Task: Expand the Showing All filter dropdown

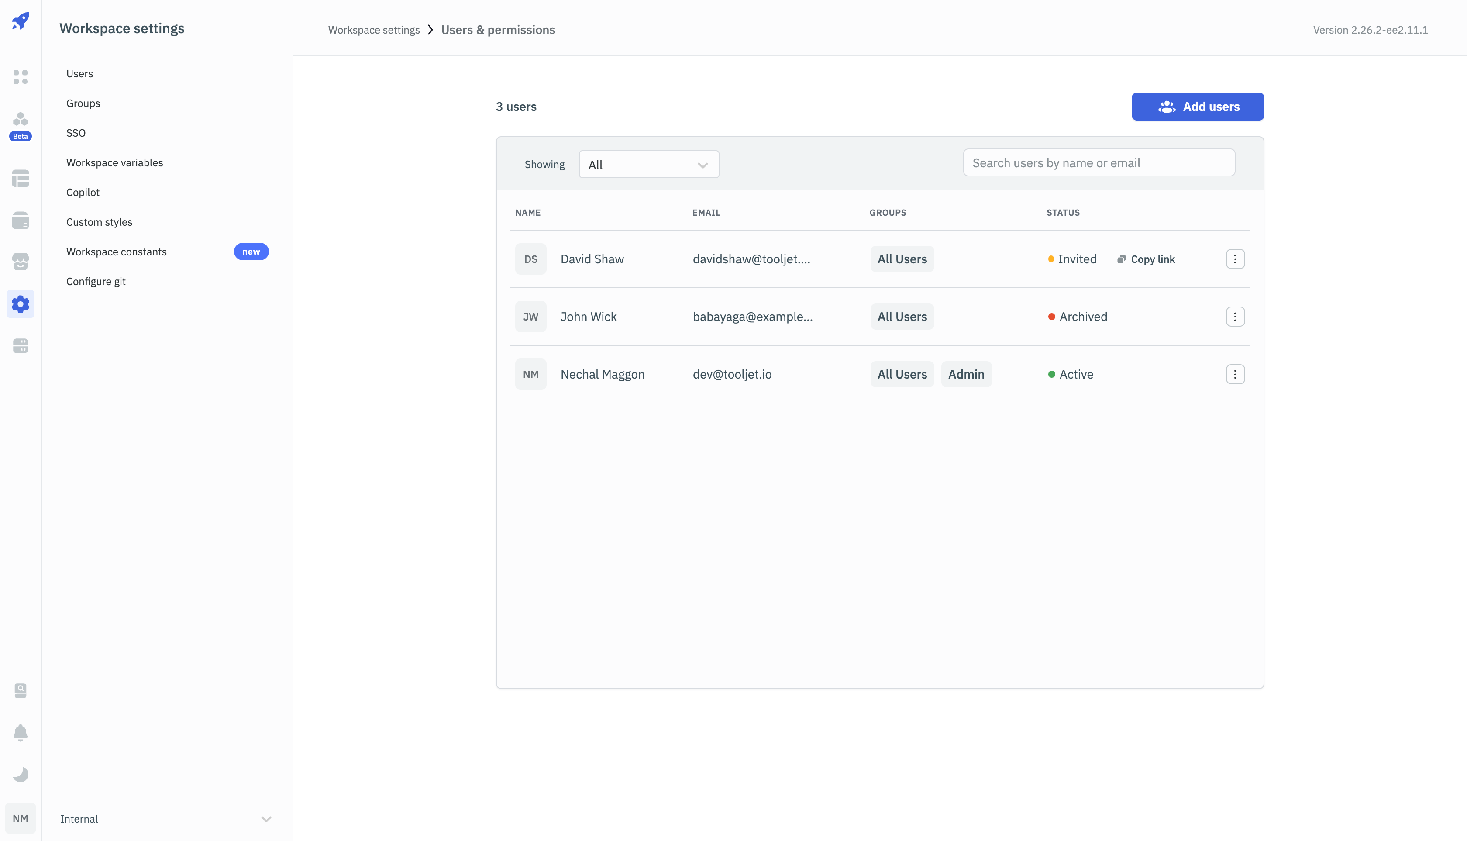Action: pyautogui.click(x=649, y=165)
